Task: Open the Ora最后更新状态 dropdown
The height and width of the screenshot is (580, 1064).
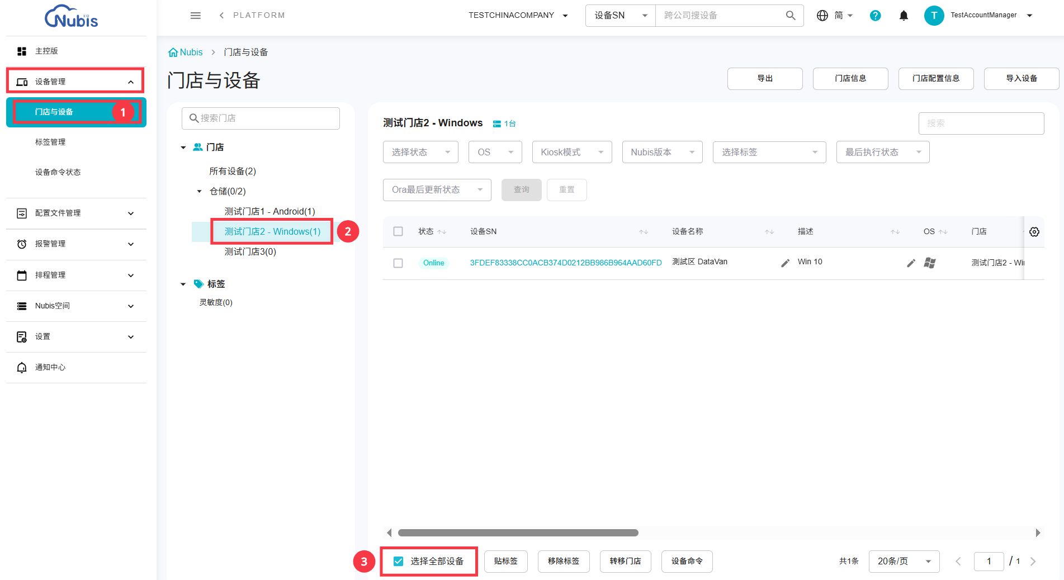Action: point(437,190)
